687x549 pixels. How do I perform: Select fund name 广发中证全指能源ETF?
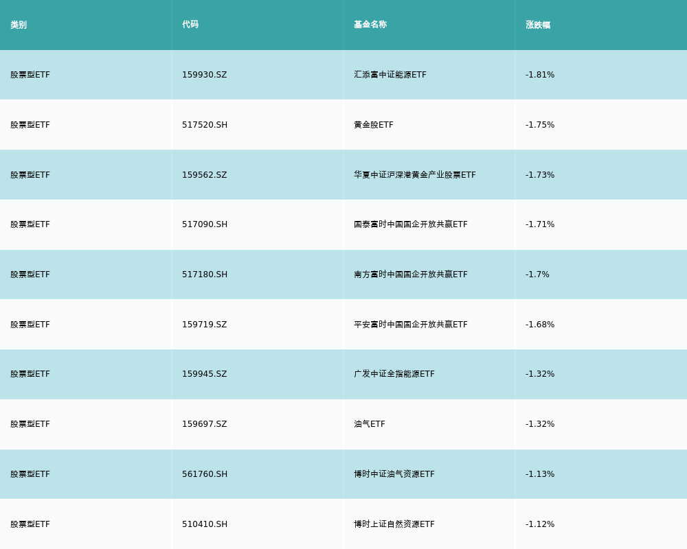pyautogui.click(x=394, y=374)
